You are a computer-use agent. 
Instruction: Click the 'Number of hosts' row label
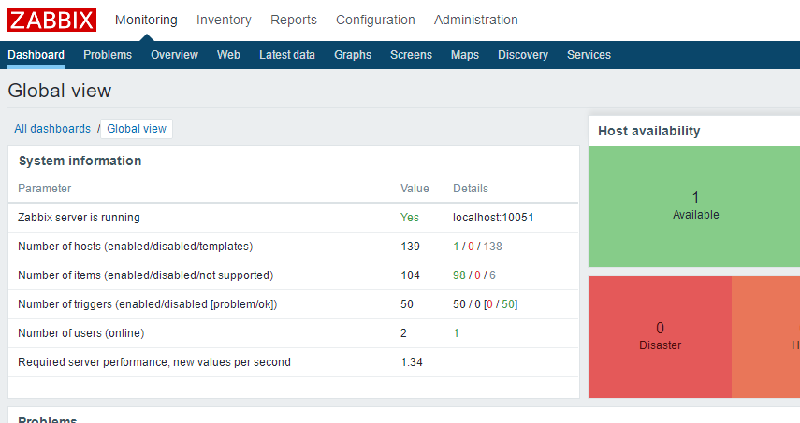pyautogui.click(x=135, y=247)
